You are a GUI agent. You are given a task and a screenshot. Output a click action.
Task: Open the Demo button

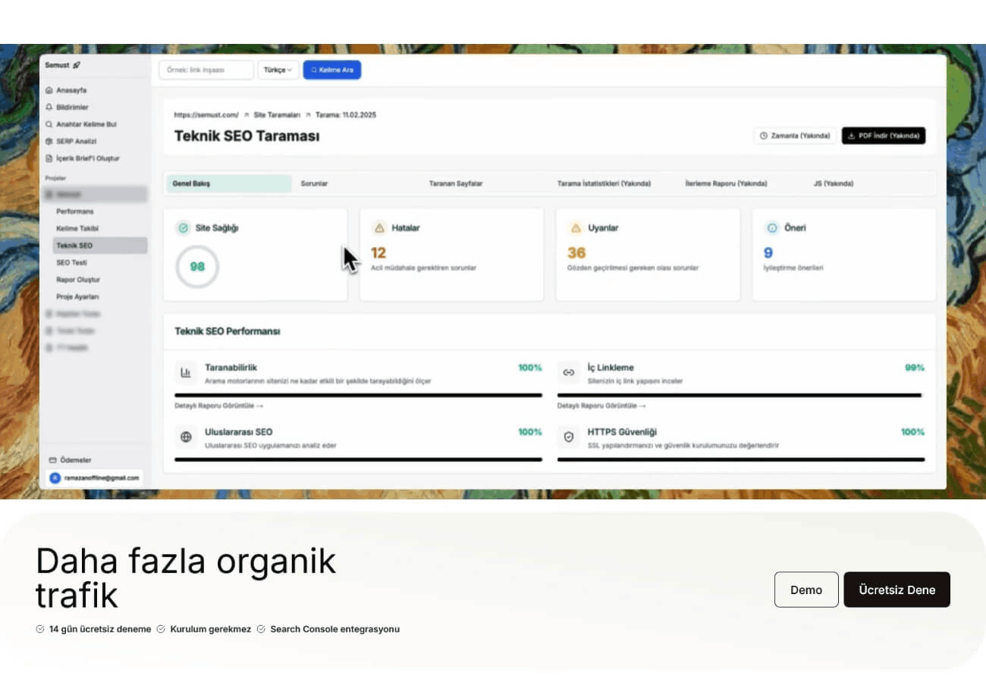point(806,589)
